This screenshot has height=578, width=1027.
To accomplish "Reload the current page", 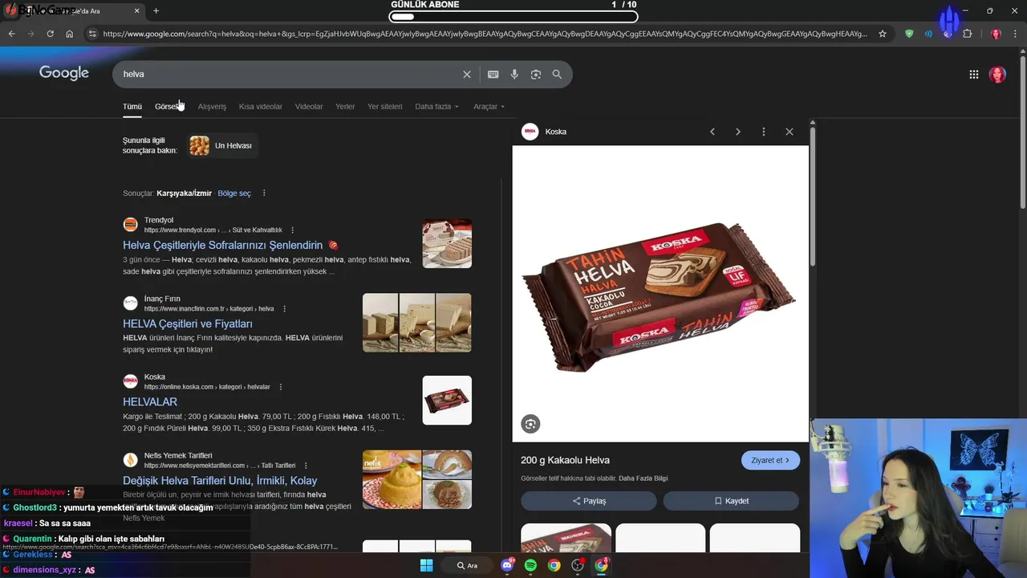I will tap(50, 34).
